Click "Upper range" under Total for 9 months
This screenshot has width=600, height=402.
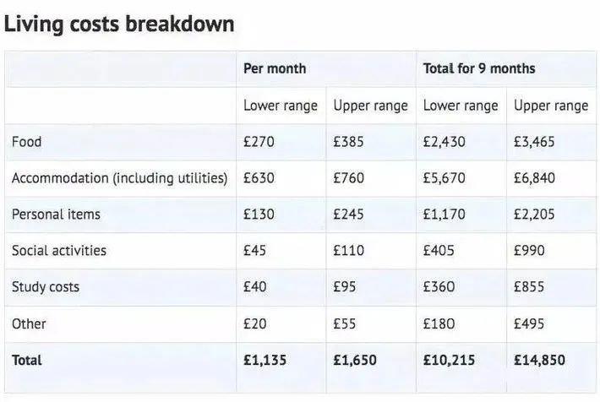(x=551, y=106)
